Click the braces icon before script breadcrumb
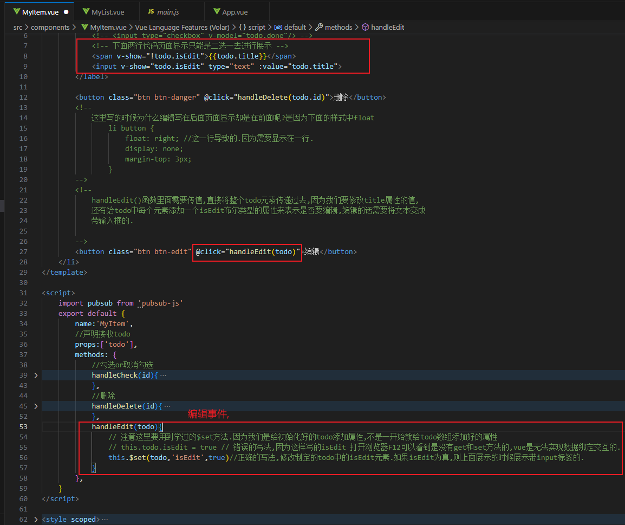This screenshot has height=525, width=625. point(242,27)
